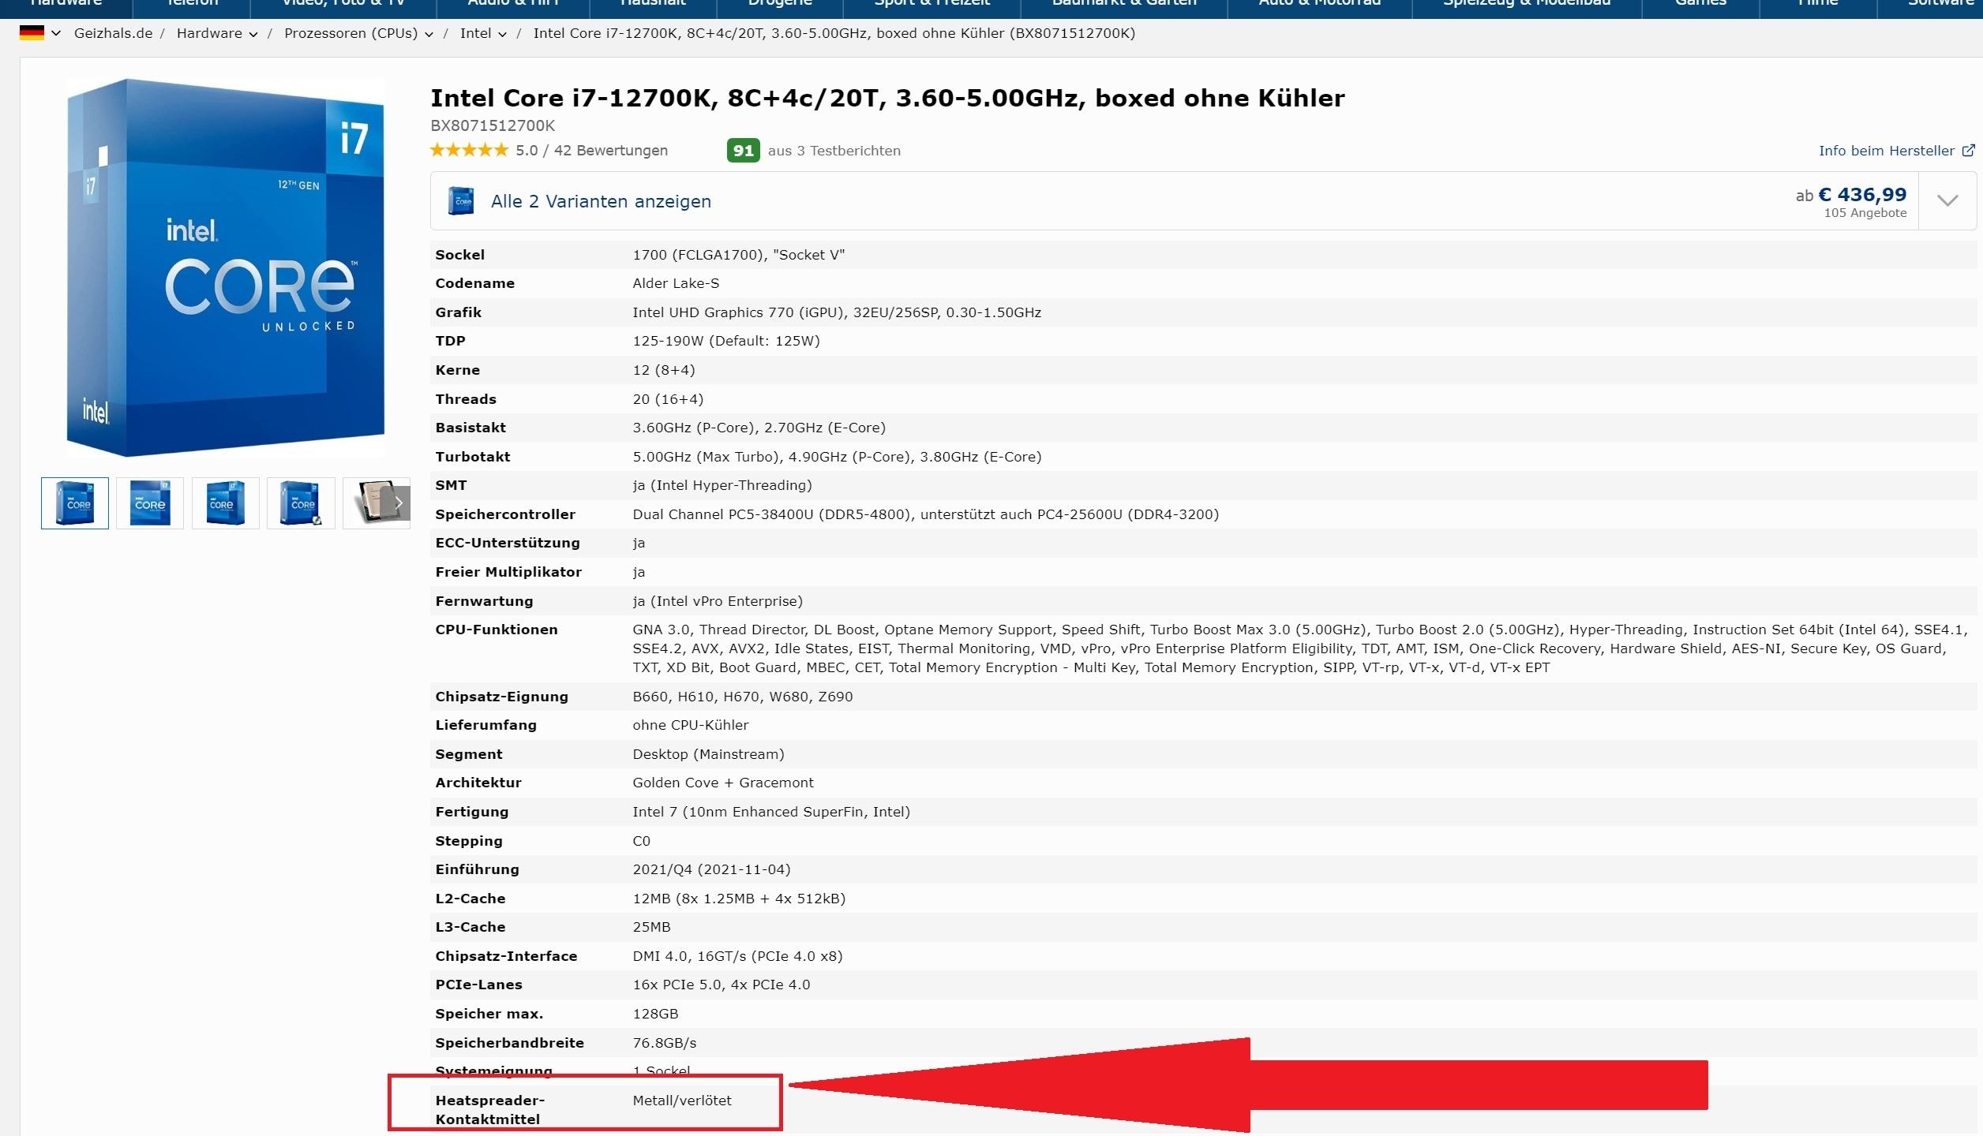Click the external-link icon beside Hersteller
This screenshot has height=1136, width=1983.
(1969, 150)
